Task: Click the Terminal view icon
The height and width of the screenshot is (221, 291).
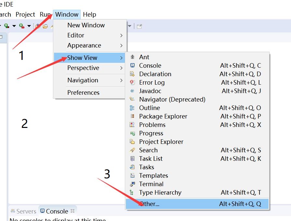Action: [132, 184]
